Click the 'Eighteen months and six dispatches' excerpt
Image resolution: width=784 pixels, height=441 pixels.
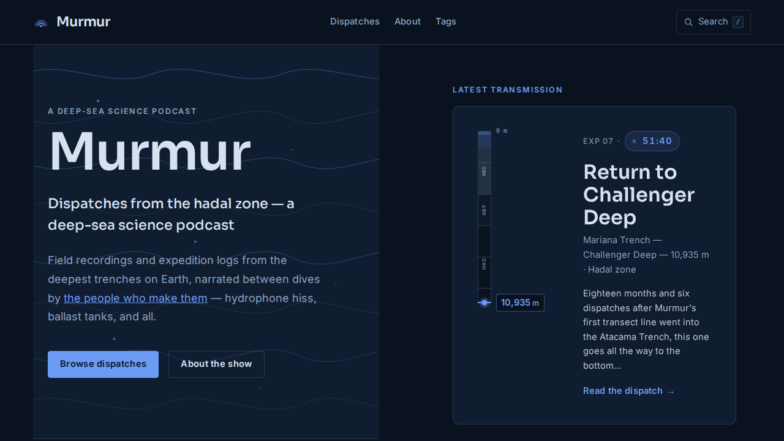click(646, 330)
